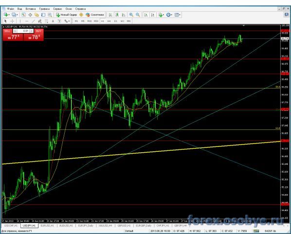Toggle chart Auto Scroll
This screenshot has width=291, height=234.
[x=146, y=15]
